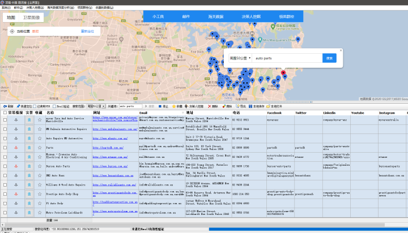Open the Burson Auto Parts website link
408x233 pixels.
pyautogui.click(x=110, y=166)
